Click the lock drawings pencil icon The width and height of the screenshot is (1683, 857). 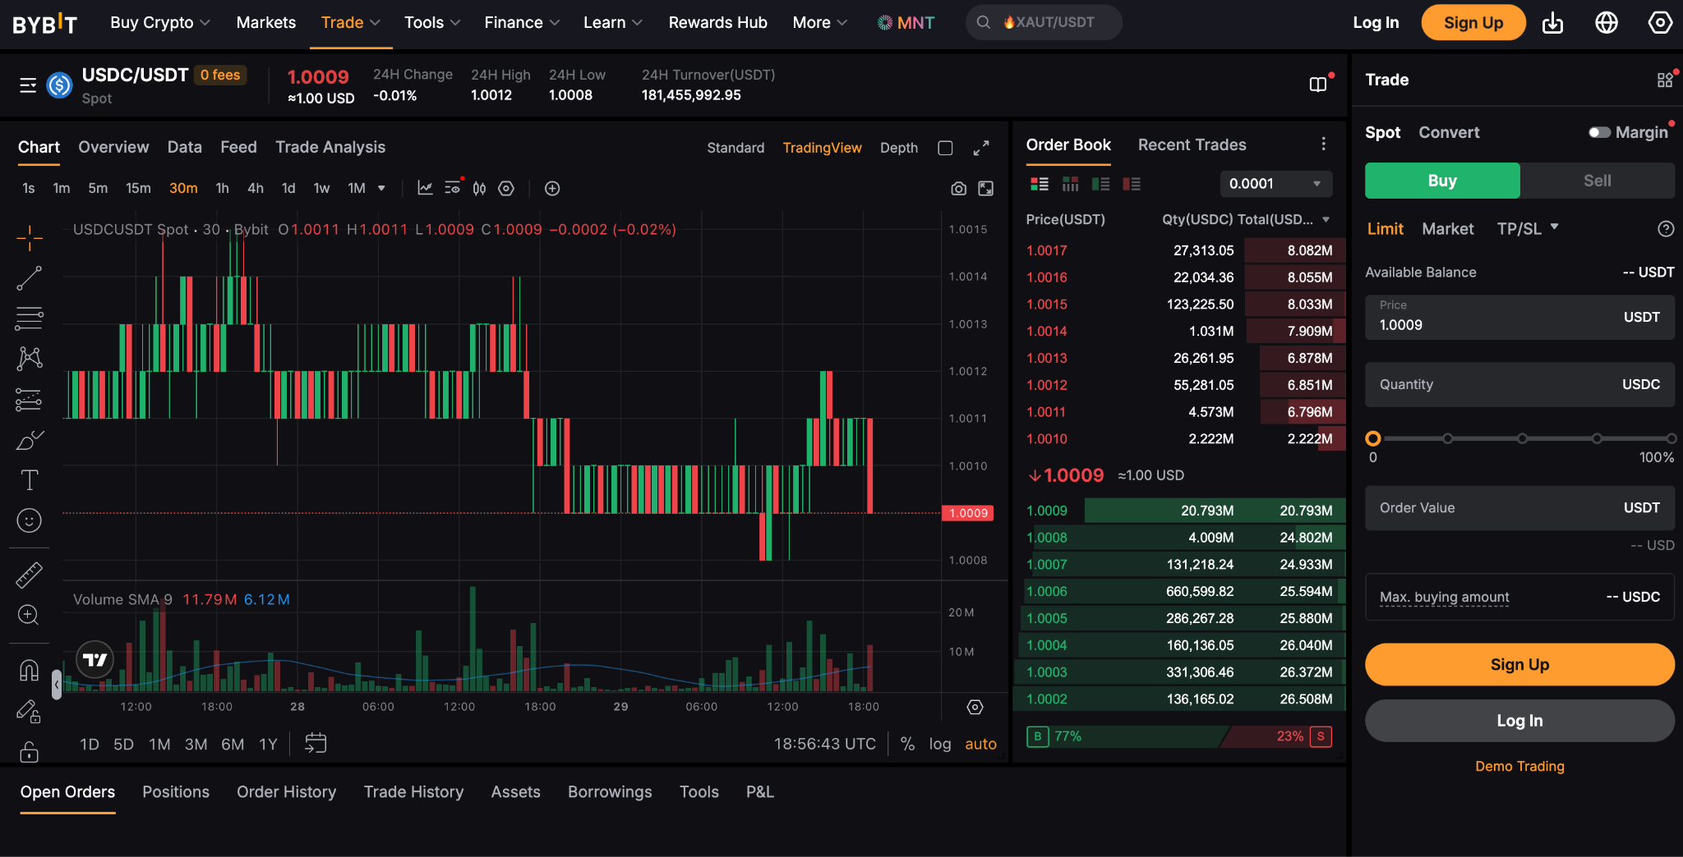[30, 711]
